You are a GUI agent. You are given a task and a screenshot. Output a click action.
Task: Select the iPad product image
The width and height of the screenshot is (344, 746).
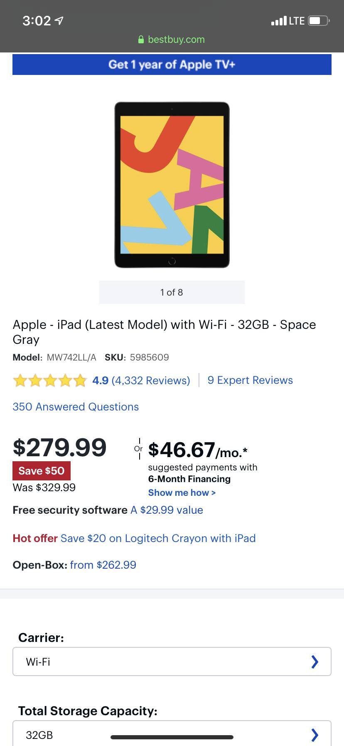coord(172,184)
